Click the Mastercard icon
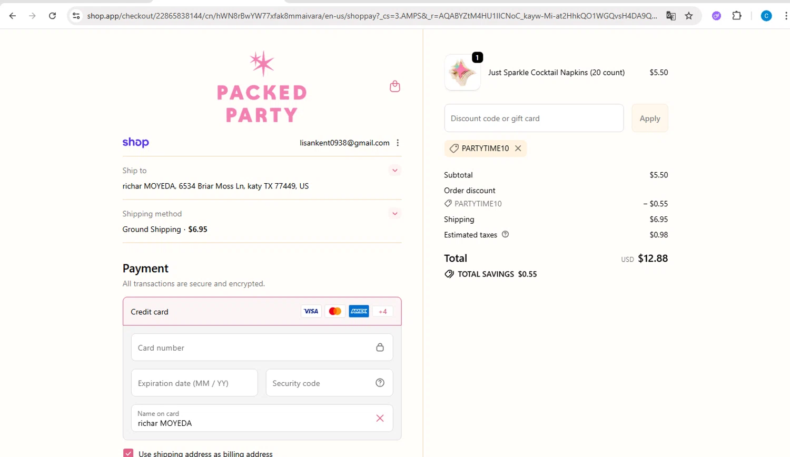Viewport: 790px width, 457px height. tap(335, 311)
